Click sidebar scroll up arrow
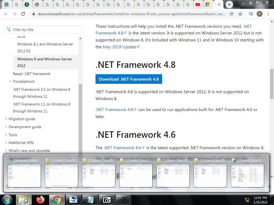274x205 pixels. [x=80, y=38]
